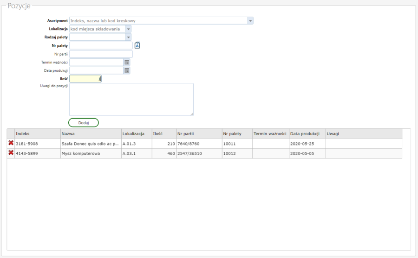
Task: Select batch number 2547/36510
Action: point(199,153)
